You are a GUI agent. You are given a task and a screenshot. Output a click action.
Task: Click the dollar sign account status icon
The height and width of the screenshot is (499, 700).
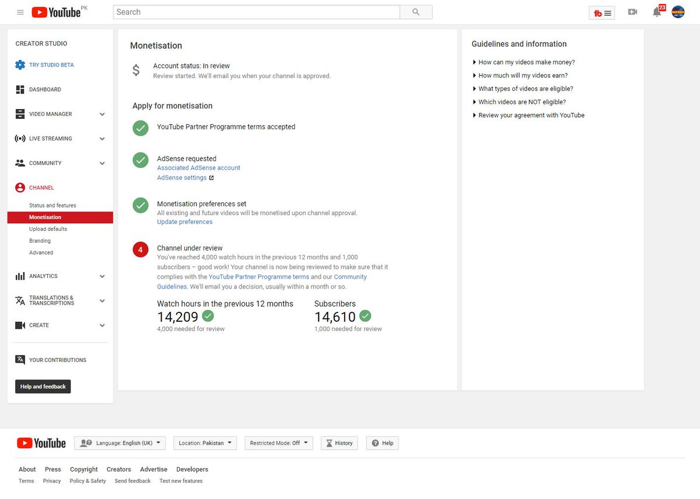click(136, 71)
